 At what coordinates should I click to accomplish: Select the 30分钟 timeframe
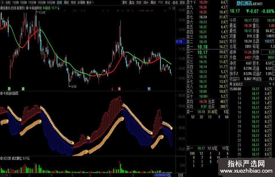pos(42,2)
